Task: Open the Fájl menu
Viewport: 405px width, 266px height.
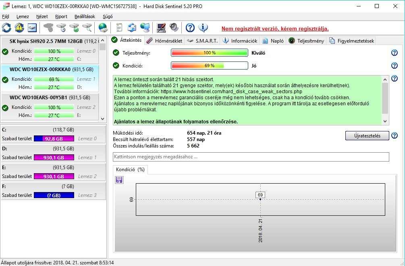Action: click(x=5, y=16)
